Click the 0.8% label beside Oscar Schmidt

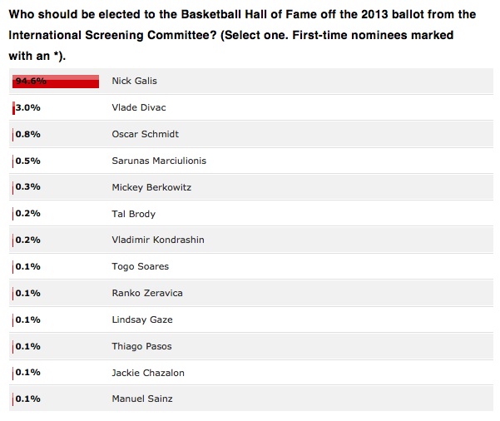click(x=28, y=134)
